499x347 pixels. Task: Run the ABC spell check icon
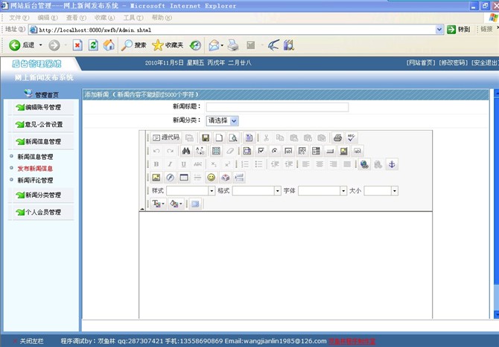pyautogui.click(x=352, y=137)
